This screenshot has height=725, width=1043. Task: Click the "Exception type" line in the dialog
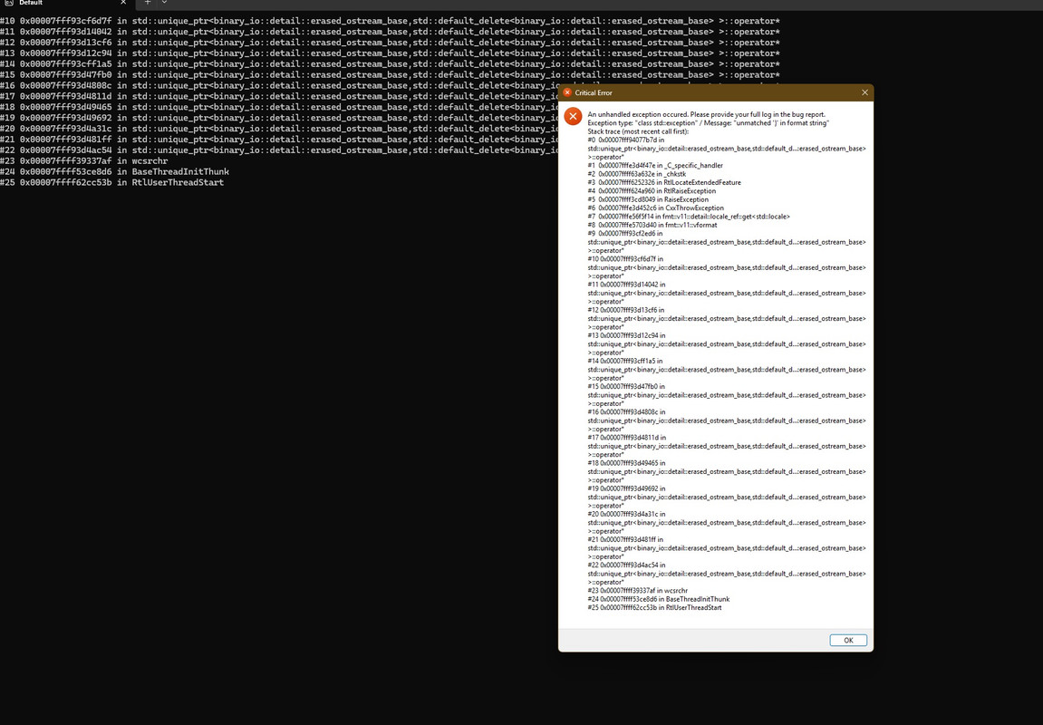pyautogui.click(x=709, y=123)
